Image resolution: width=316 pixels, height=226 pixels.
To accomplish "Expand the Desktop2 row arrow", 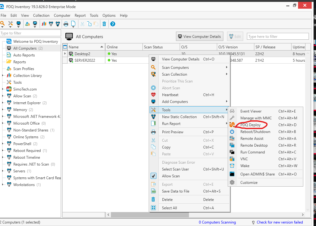I will pos(65,54).
